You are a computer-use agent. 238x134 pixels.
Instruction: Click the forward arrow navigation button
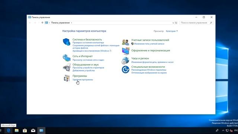35,23
